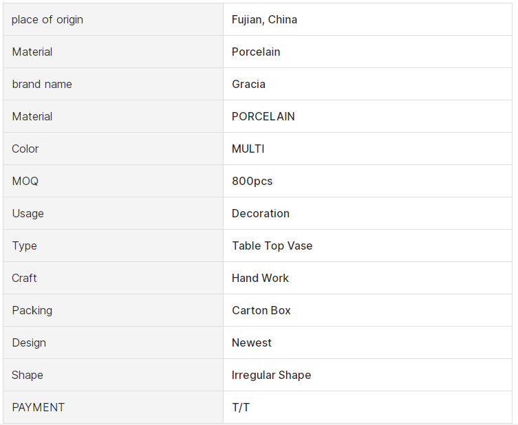Click the 'Table Top Vase' type value
Viewport: 518px width, 425px height.
pyautogui.click(x=272, y=246)
